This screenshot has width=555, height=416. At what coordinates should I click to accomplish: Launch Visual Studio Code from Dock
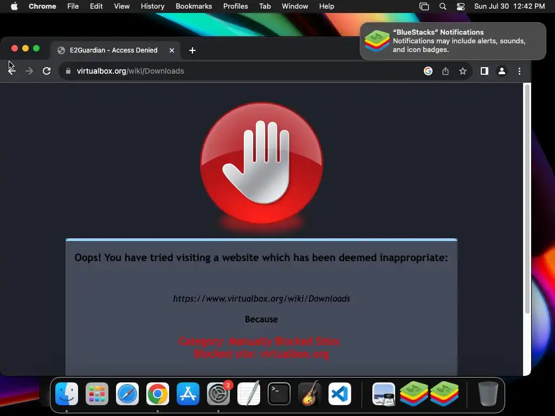click(339, 394)
